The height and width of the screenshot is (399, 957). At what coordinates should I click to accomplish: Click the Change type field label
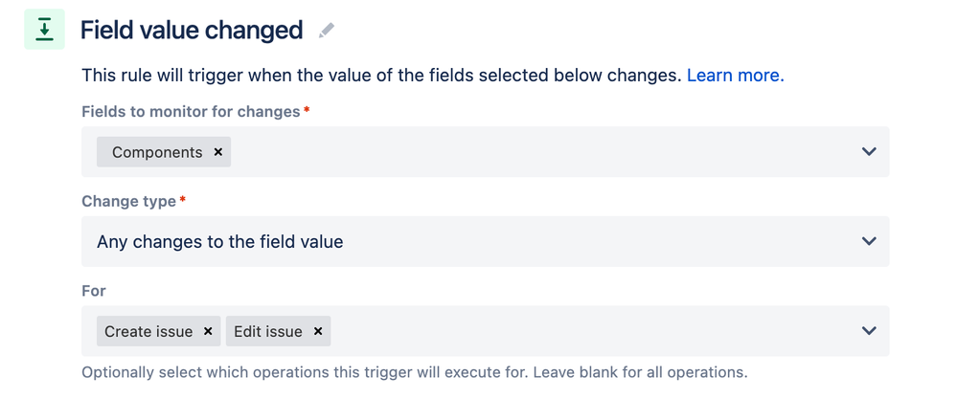tap(128, 201)
